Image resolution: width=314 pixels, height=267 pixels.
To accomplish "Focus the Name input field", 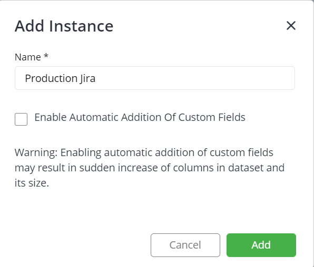I will pos(155,78).
